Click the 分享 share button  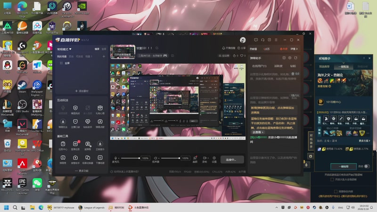[242, 48]
